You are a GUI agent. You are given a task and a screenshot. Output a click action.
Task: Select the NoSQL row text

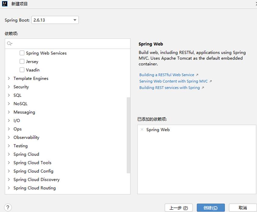(x=20, y=104)
